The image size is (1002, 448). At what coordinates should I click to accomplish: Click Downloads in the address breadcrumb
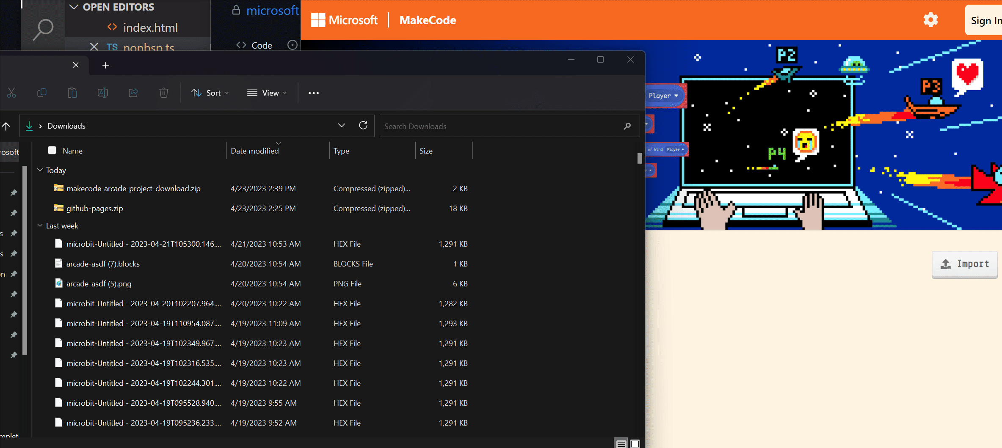point(66,126)
